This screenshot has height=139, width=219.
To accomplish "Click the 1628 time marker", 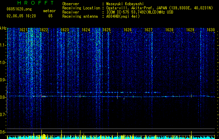I will click(169, 30).
